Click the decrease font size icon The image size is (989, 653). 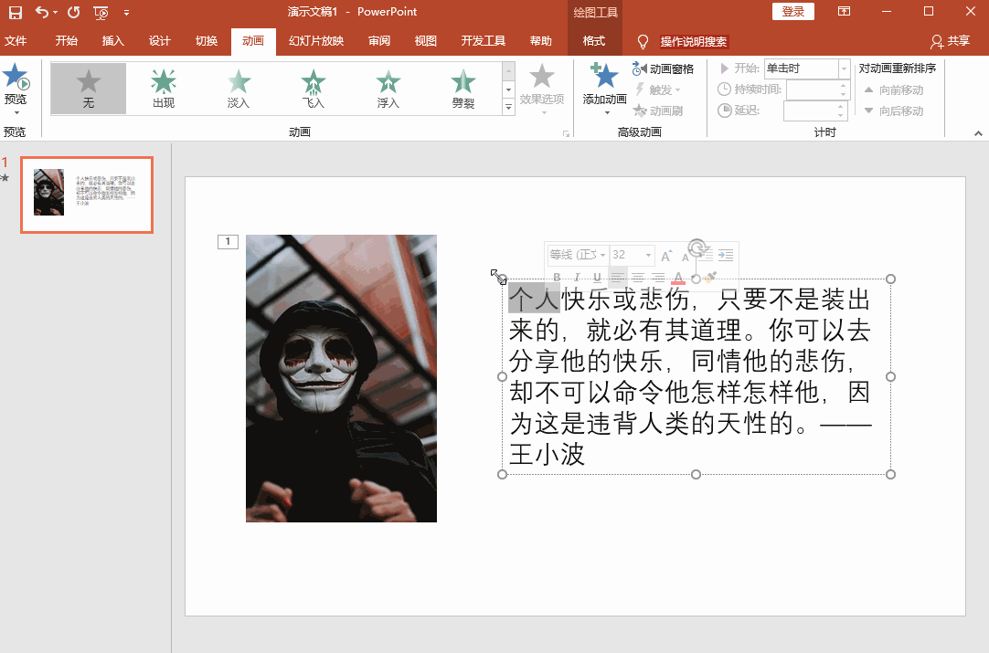[685, 257]
